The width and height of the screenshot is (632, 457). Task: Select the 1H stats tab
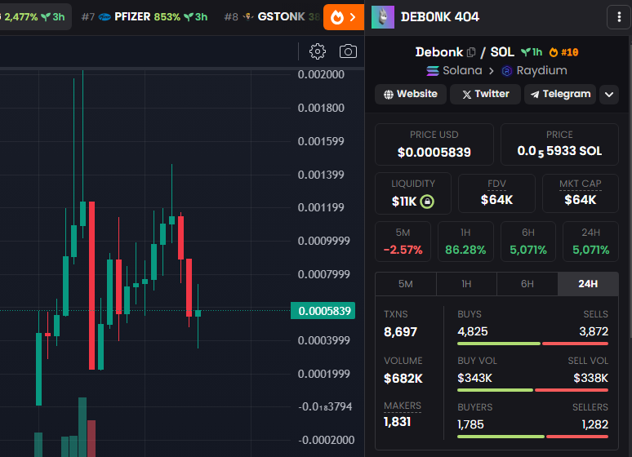tap(466, 284)
